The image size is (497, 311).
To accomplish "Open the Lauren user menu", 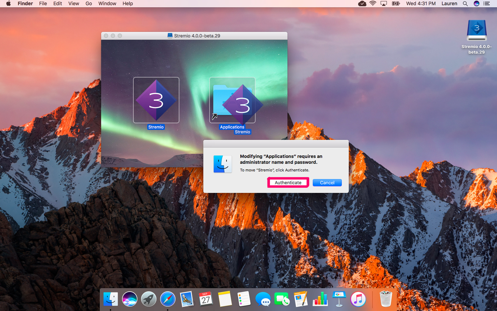I will [x=449, y=3].
